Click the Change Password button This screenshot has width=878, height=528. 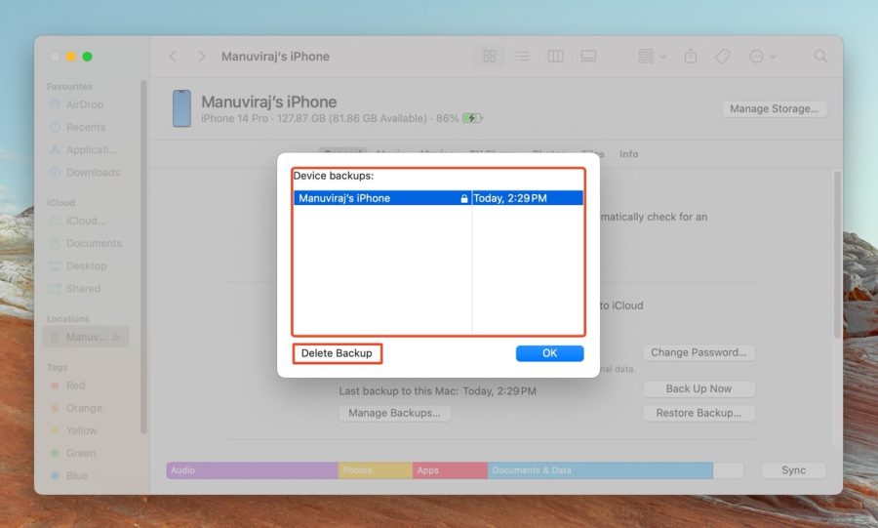[698, 352]
